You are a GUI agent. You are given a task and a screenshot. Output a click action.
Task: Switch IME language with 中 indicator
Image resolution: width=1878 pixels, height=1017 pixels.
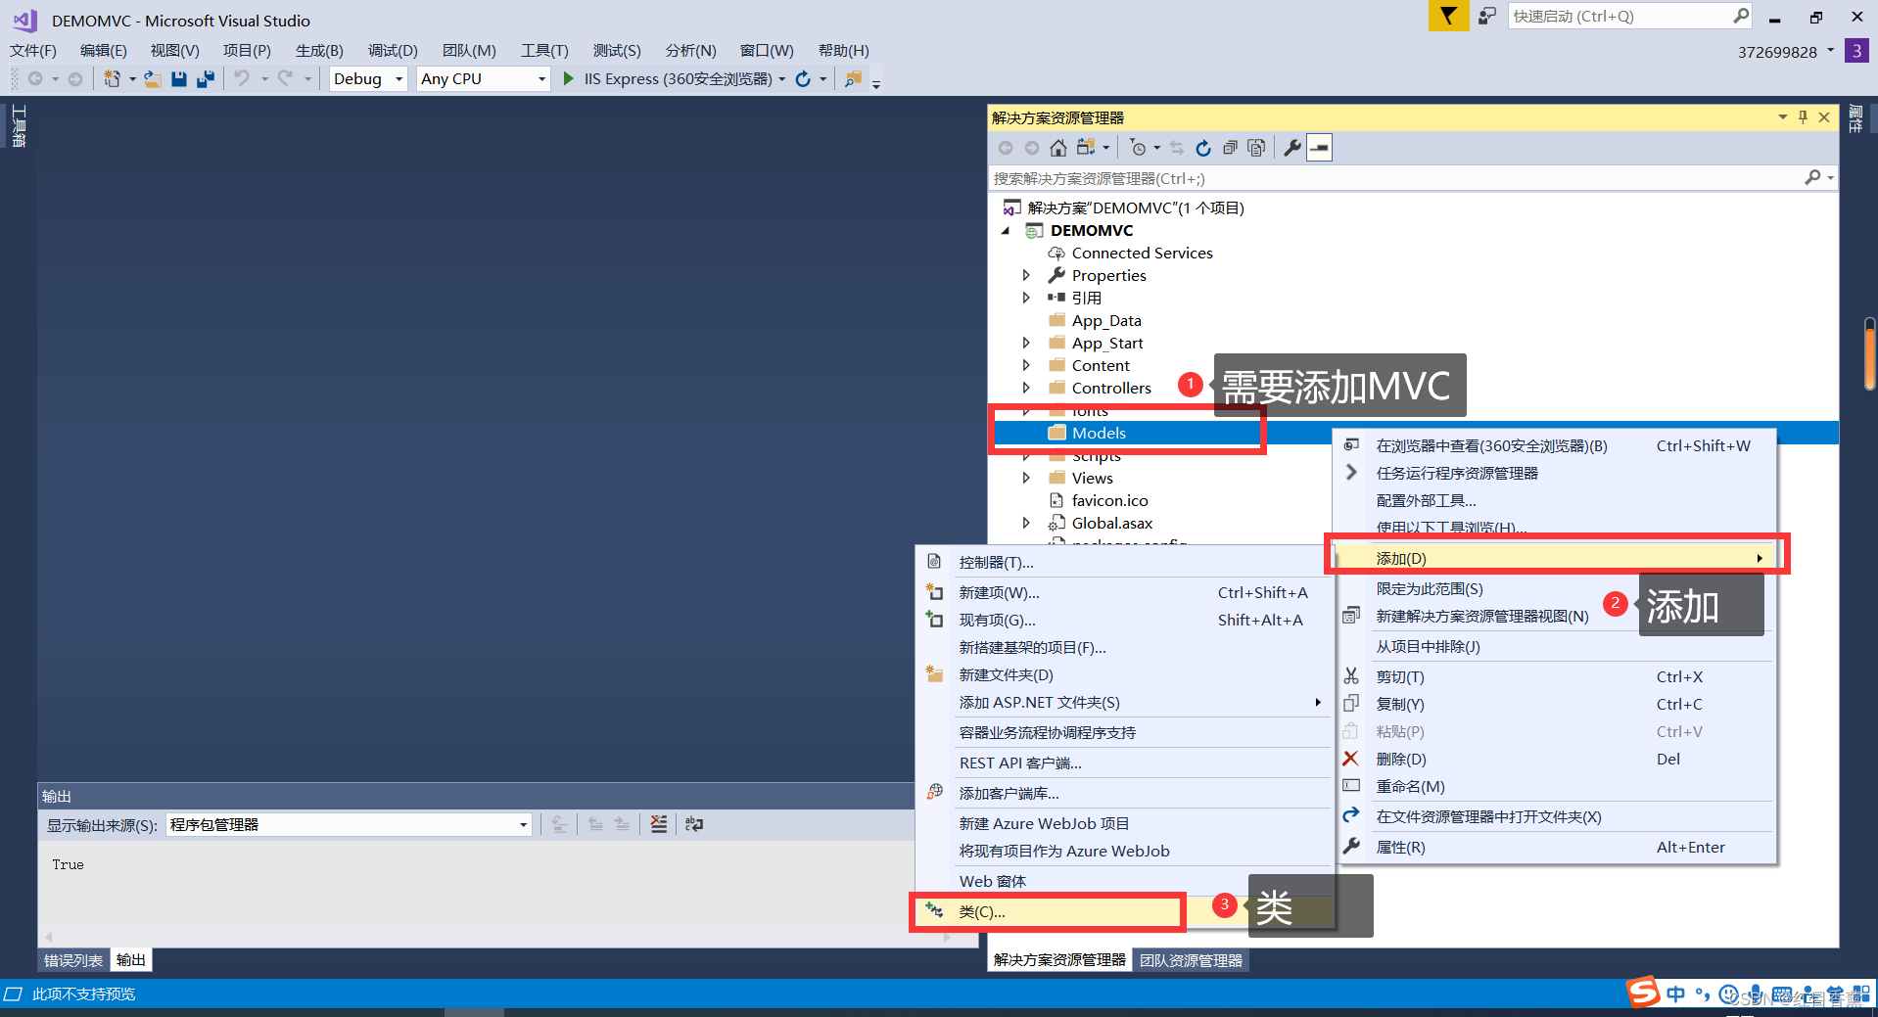1676,994
